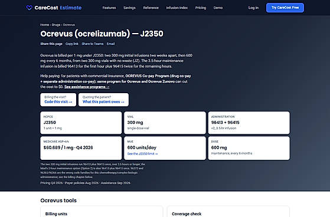Click the Ocrevus tools heading
Screen dimensions: 330x217
coord(58,200)
